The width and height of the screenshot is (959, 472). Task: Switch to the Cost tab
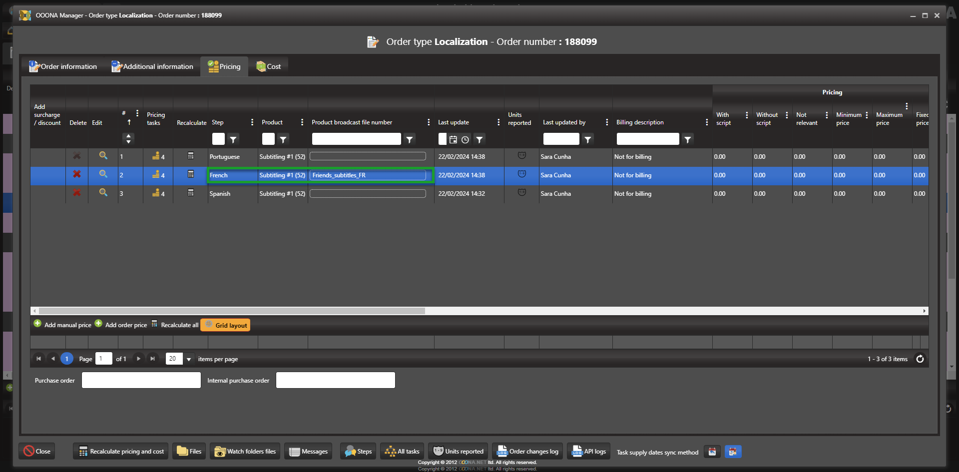pos(269,66)
